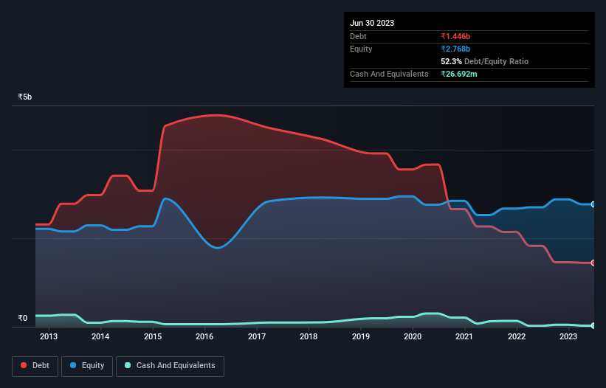The width and height of the screenshot is (606, 388).
Task: Click the blue Equity endpoint marker
Action: pos(593,204)
